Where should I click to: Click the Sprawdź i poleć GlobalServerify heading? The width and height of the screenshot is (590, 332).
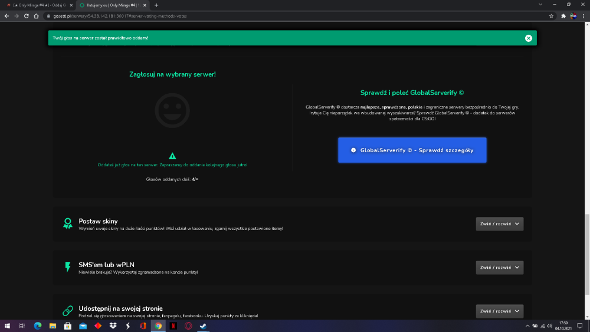coord(412,93)
